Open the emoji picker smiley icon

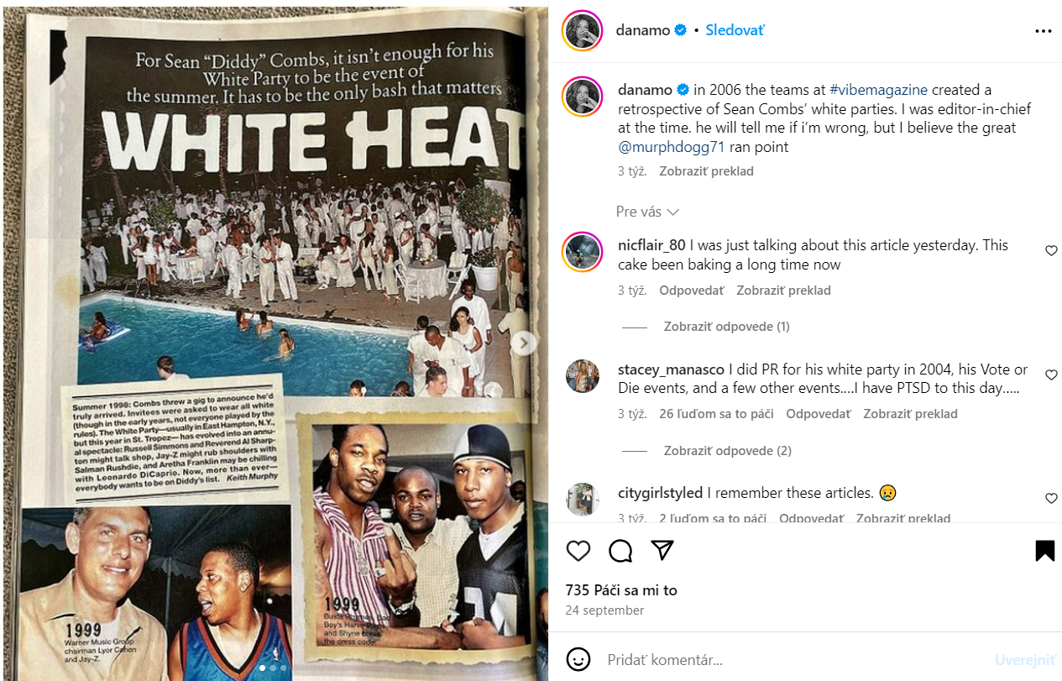click(578, 659)
